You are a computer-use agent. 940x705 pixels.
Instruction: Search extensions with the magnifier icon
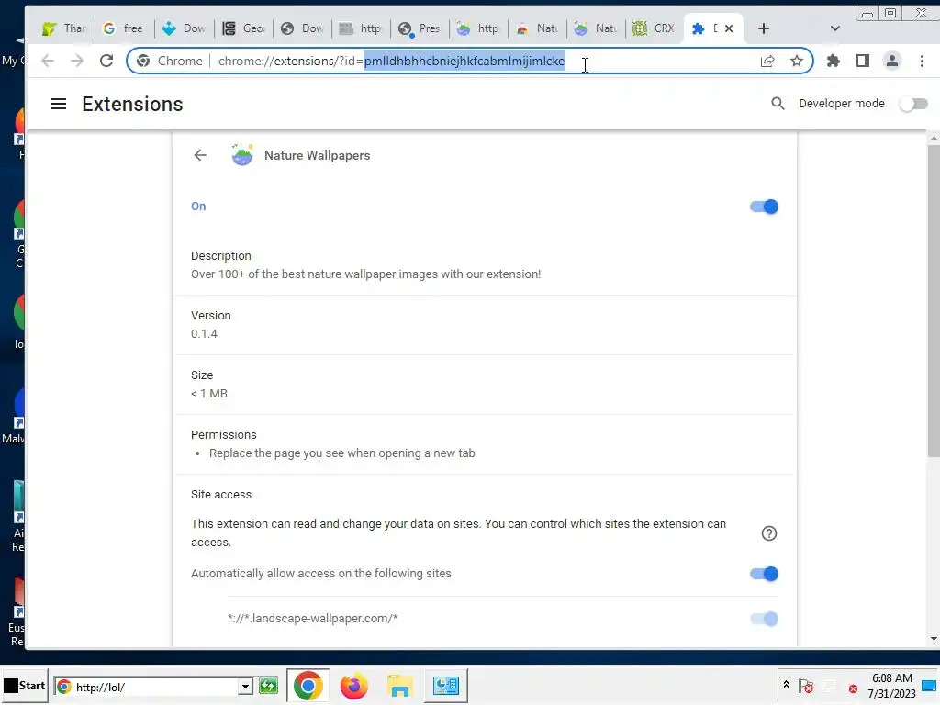point(778,103)
